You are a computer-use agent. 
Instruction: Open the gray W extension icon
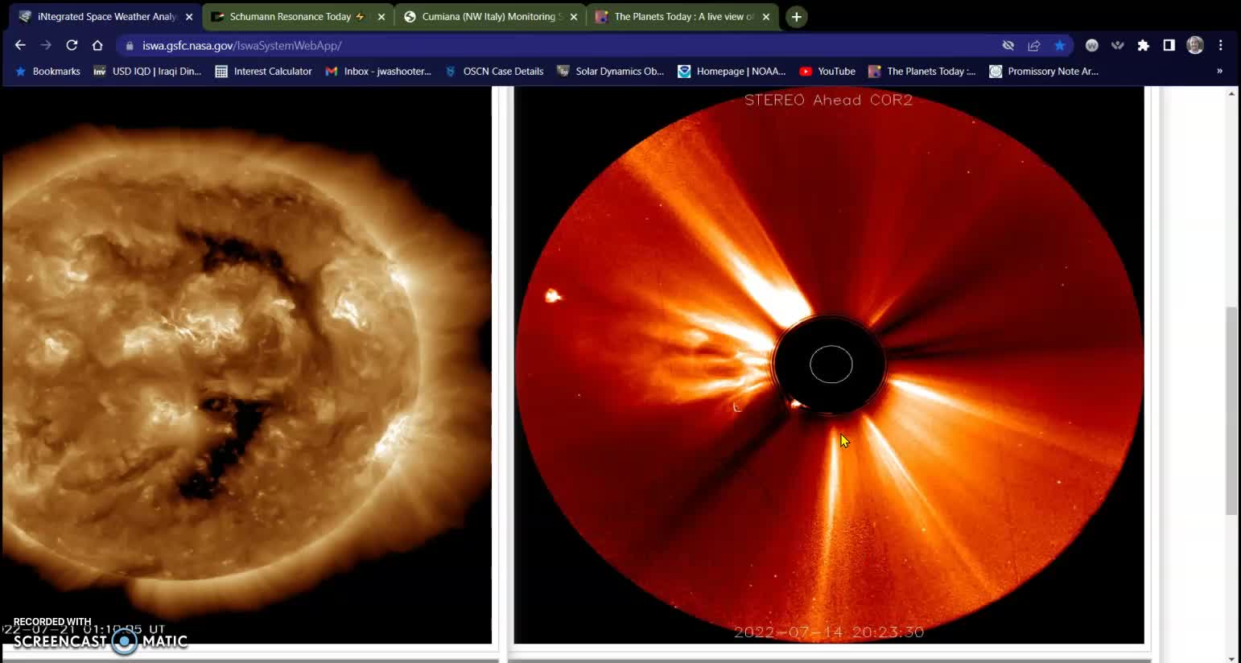[x=1092, y=46]
